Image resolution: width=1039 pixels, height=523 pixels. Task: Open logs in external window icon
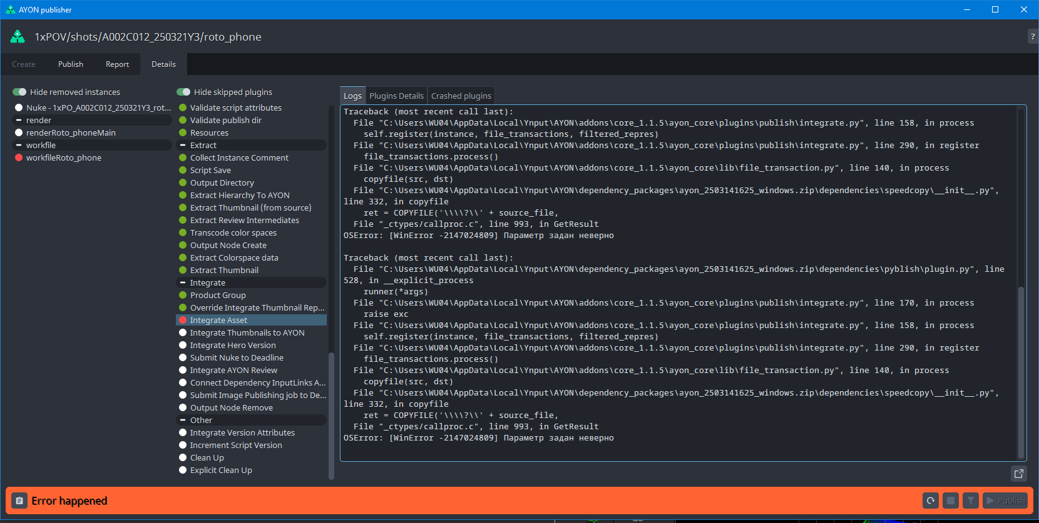pos(1019,474)
